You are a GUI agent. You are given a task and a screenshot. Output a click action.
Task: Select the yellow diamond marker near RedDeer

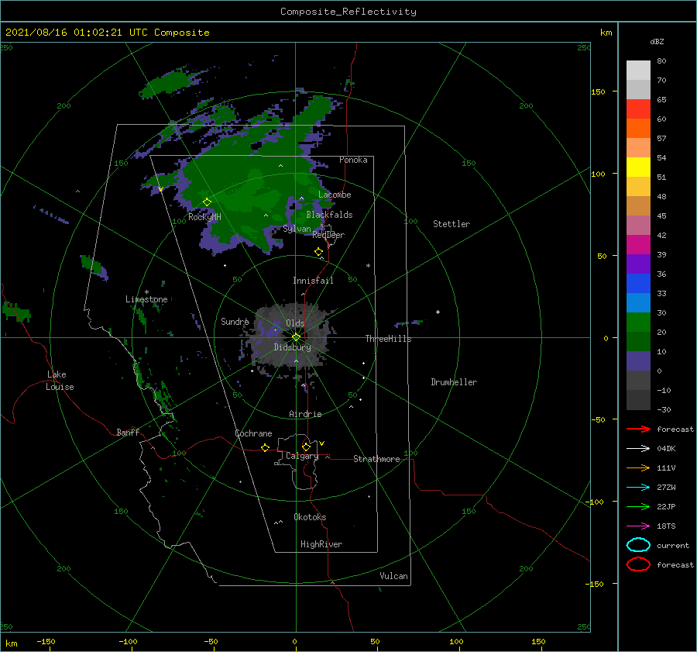coord(318,252)
